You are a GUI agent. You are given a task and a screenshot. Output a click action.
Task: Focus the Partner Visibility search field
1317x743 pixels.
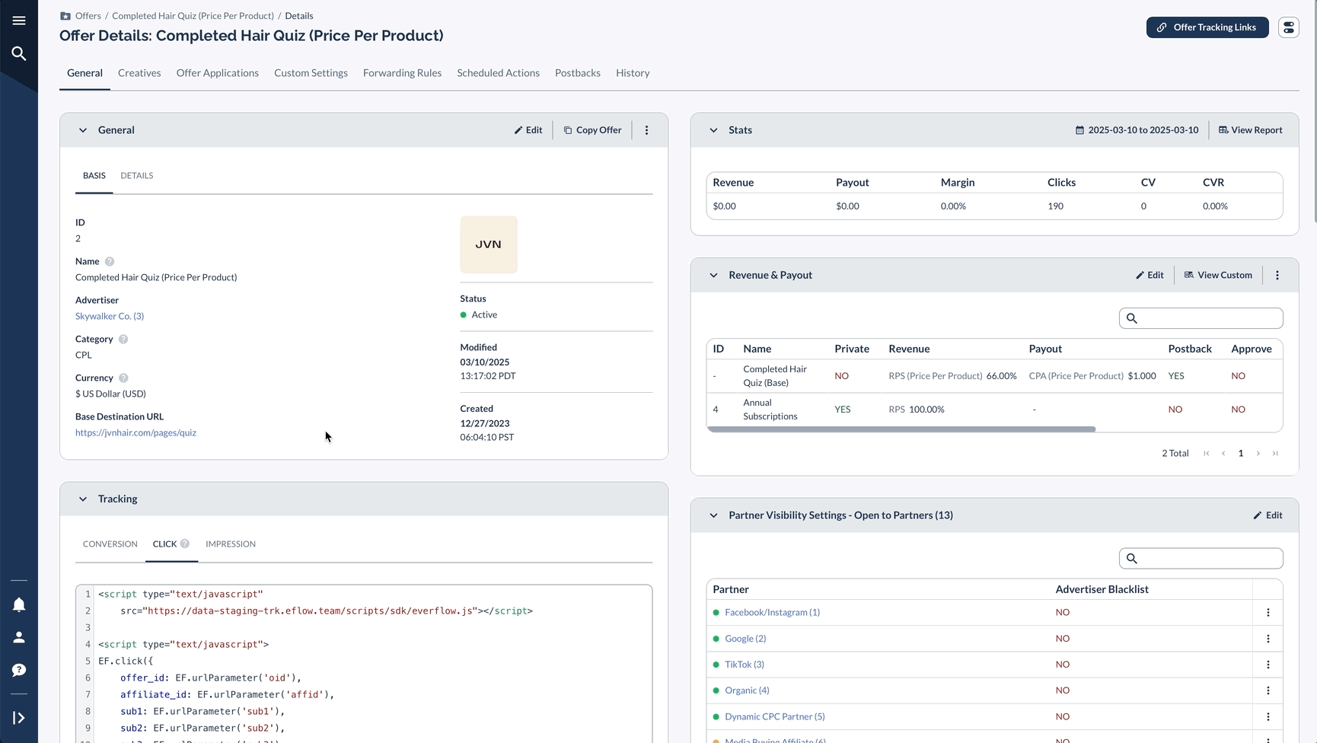[x=1201, y=559]
